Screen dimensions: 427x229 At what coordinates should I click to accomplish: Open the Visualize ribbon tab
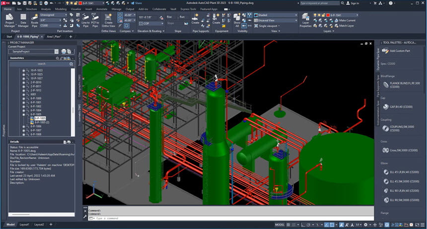75,9
